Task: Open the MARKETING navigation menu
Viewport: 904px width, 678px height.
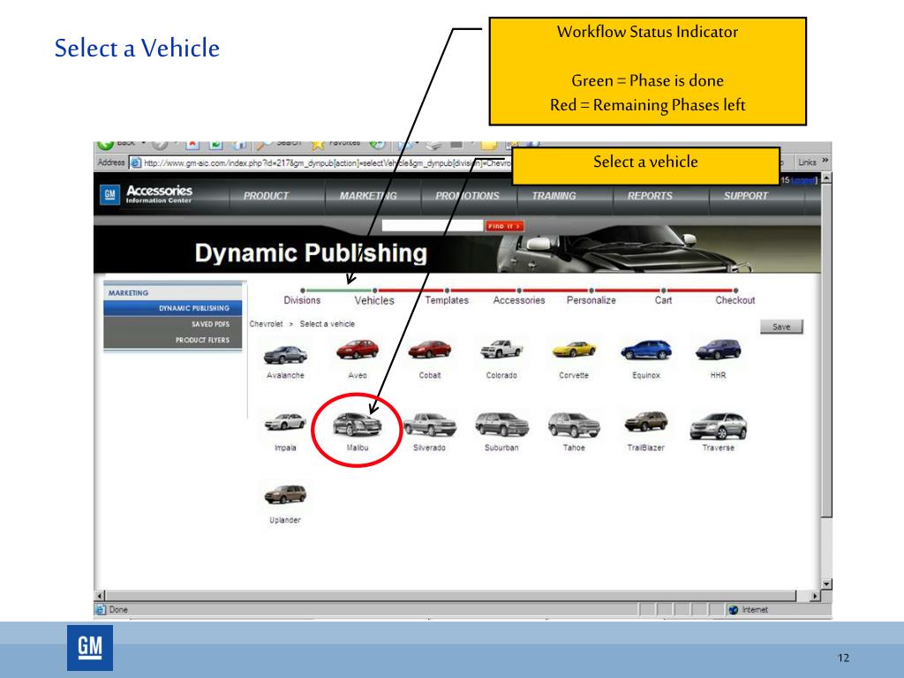Action: [368, 196]
